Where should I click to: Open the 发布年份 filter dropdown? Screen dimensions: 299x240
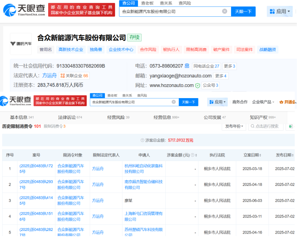tap(234, 126)
